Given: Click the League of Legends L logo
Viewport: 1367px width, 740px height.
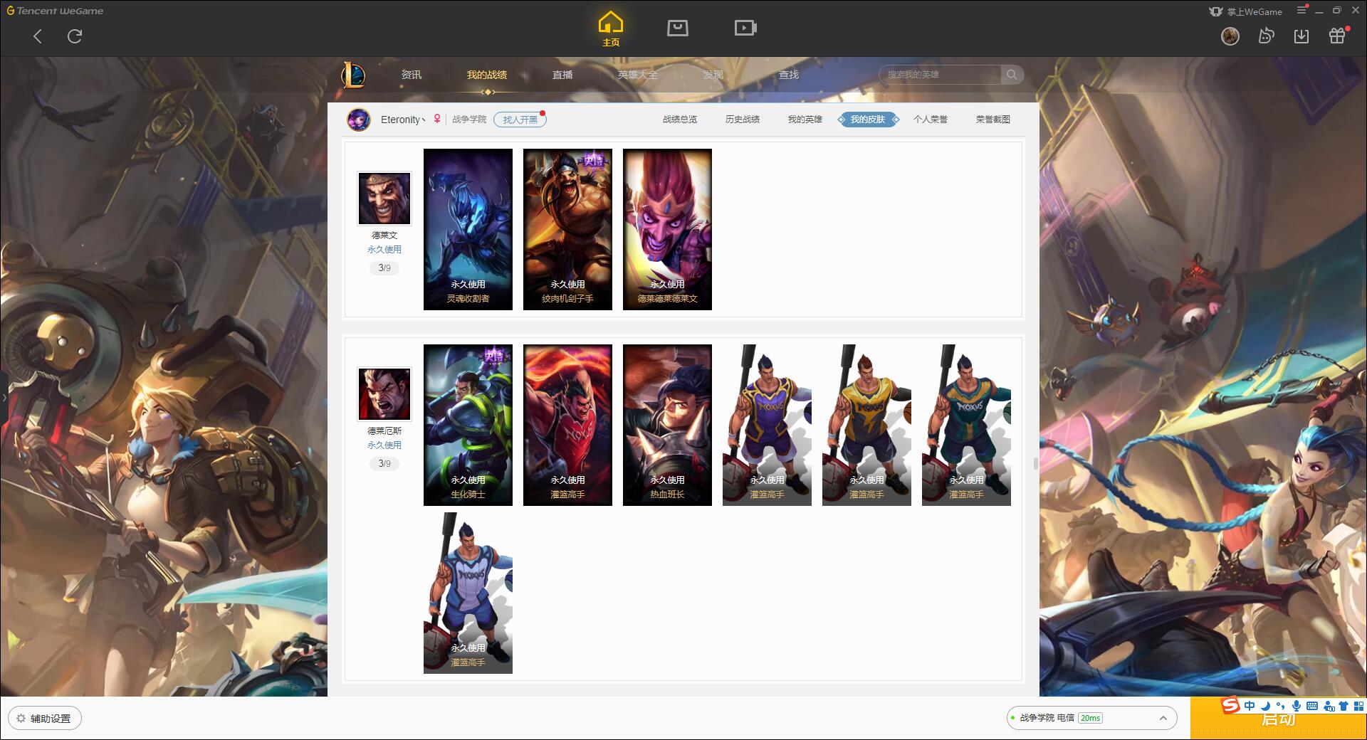Looking at the screenshot, I should click(x=353, y=75).
